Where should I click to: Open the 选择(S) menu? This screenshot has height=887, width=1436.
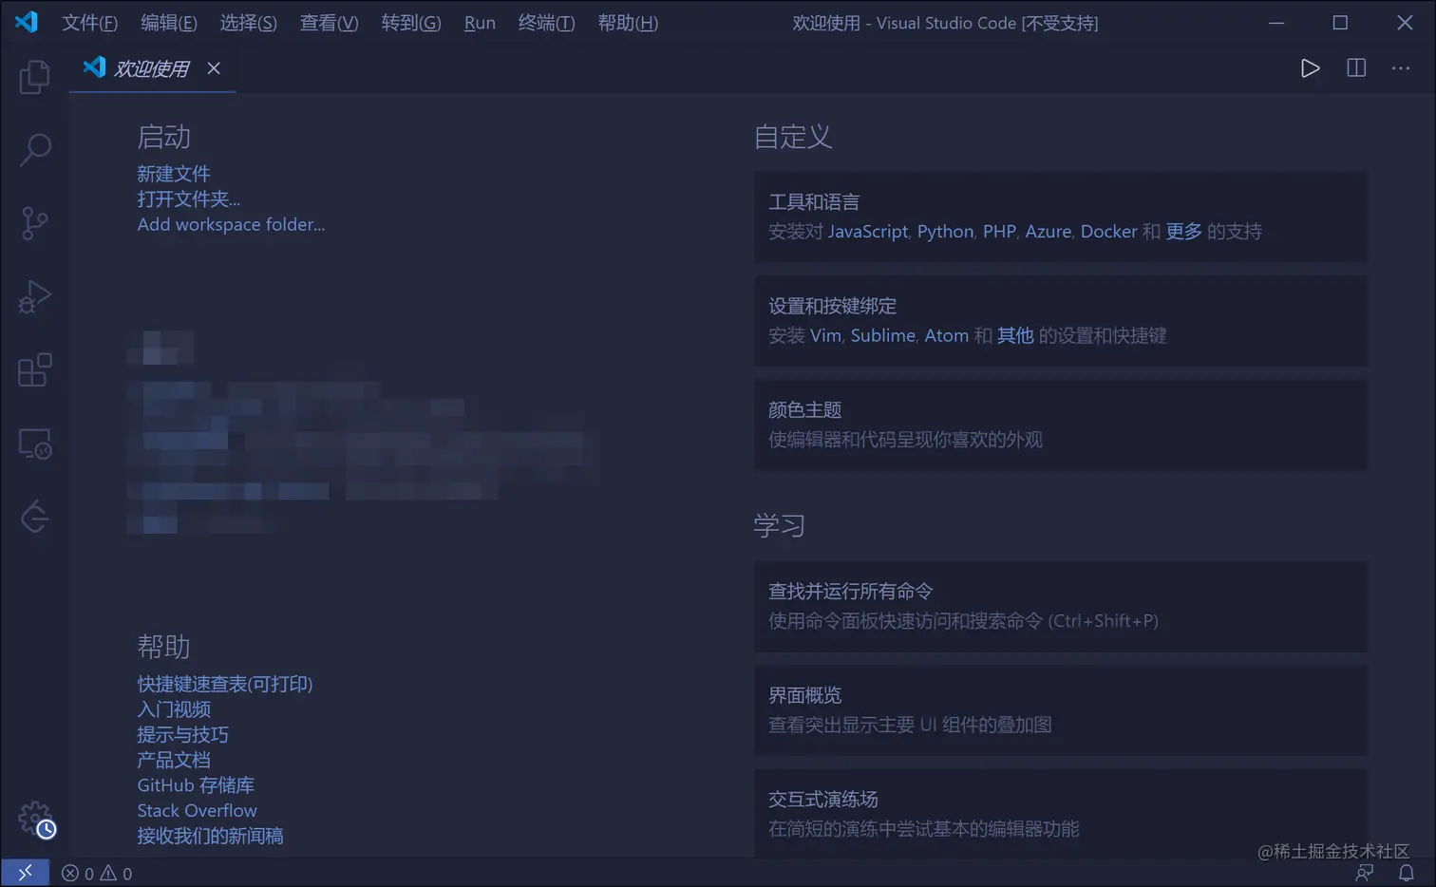pyautogui.click(x=249, y=23)
